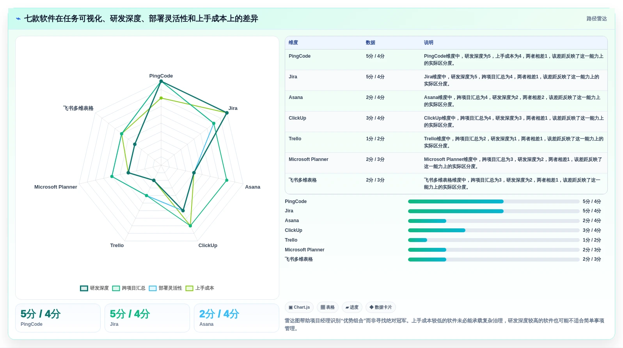Select the 数据卡片 tag chip

pyautogui.click(x=381, y=307)
